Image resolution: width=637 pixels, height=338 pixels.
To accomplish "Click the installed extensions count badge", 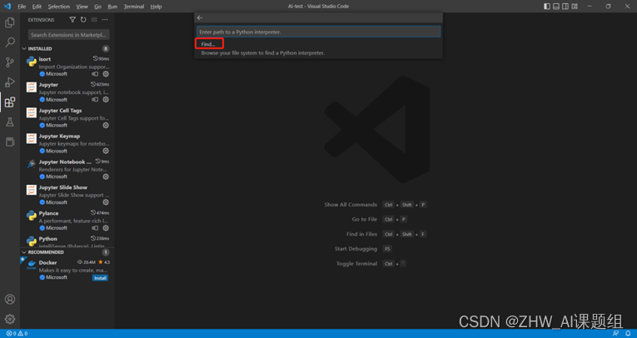I will click(106, 49).
